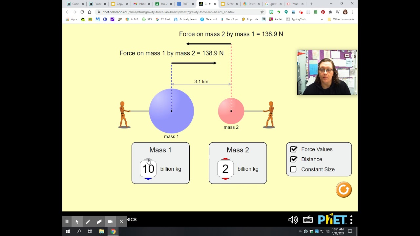
Task: Open the ALMA bookmark
Action: (132, 19)
